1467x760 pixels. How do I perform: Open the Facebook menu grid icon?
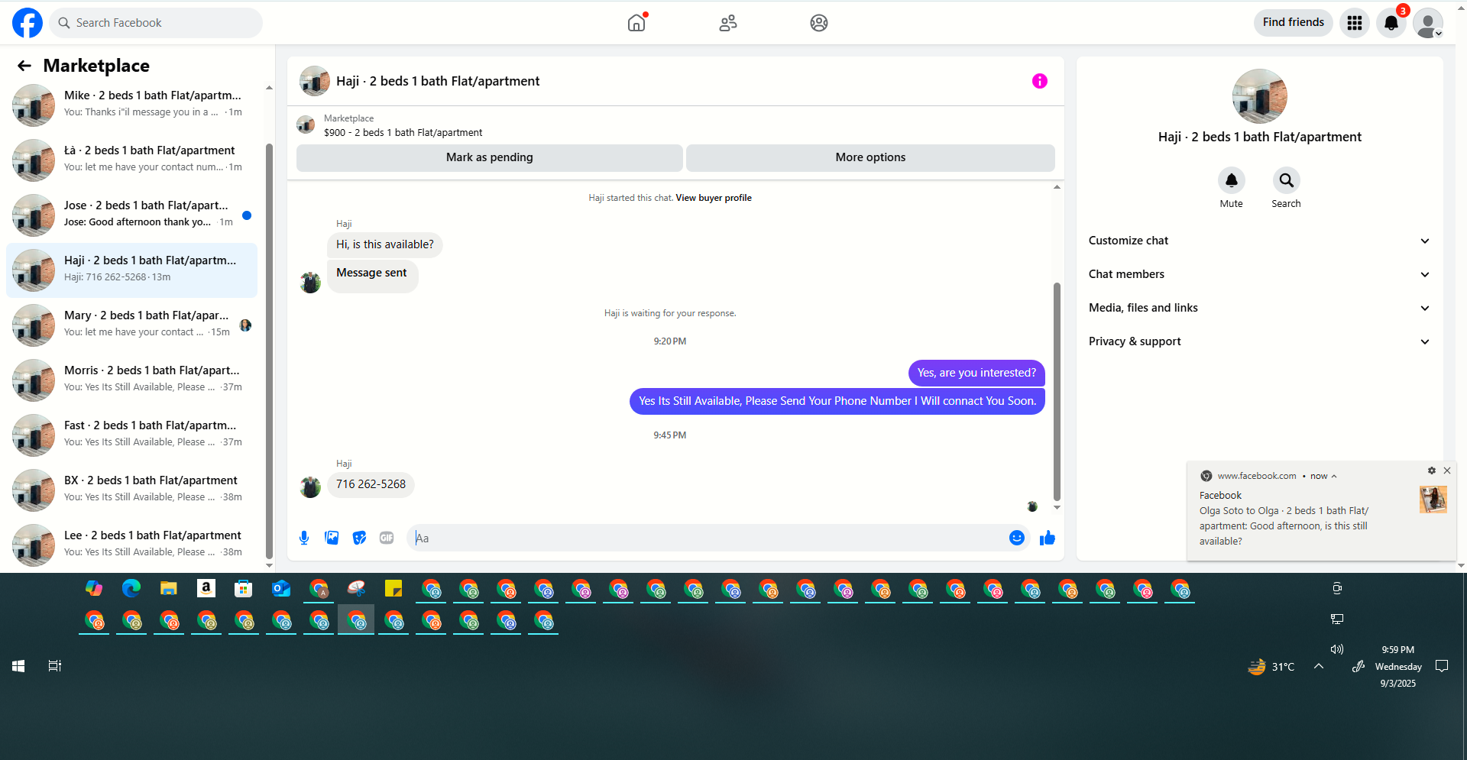click(x=1355, y=23)
